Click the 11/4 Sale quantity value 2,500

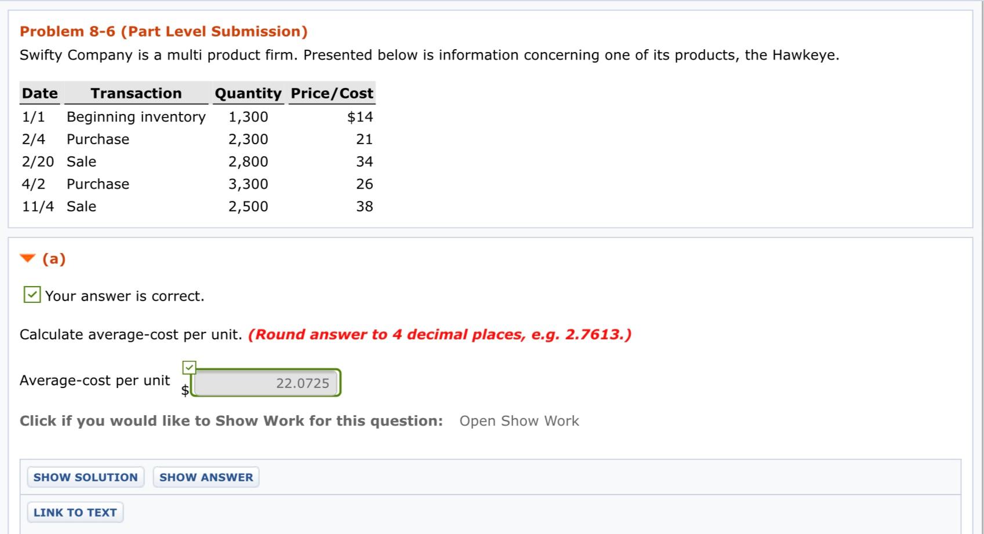tap(248, 206)
